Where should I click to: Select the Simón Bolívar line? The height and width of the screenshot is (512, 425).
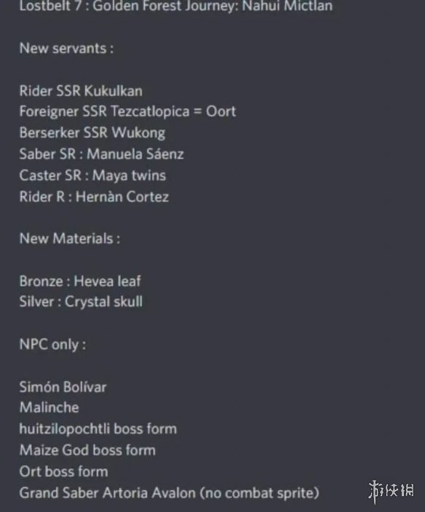tap(63, 387)
